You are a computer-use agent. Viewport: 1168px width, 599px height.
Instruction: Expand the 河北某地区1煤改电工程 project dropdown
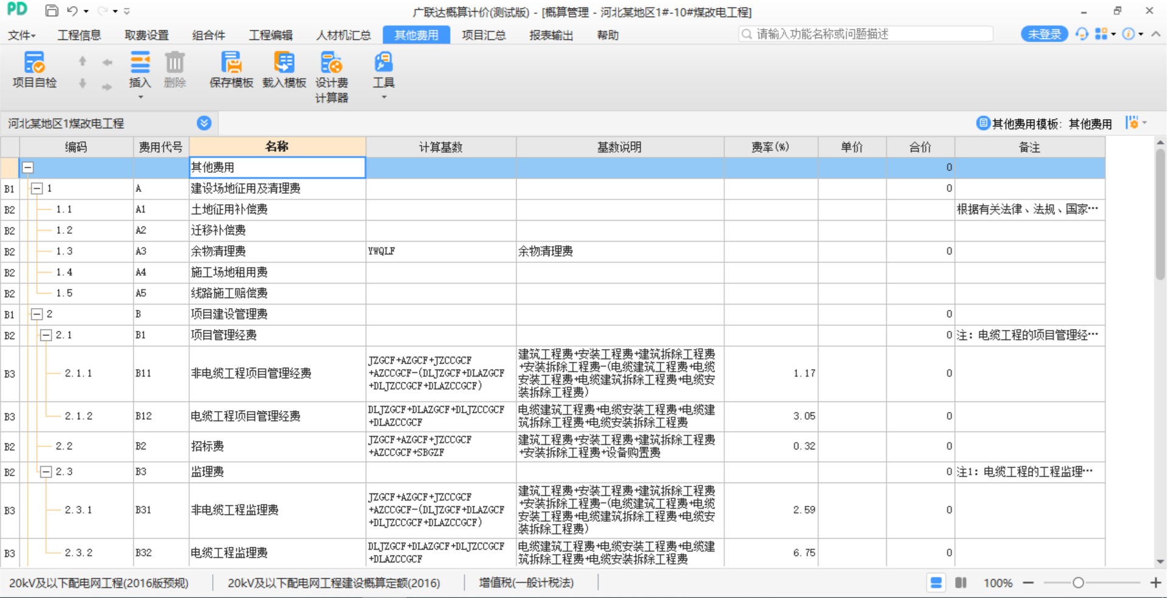point(204,123)
